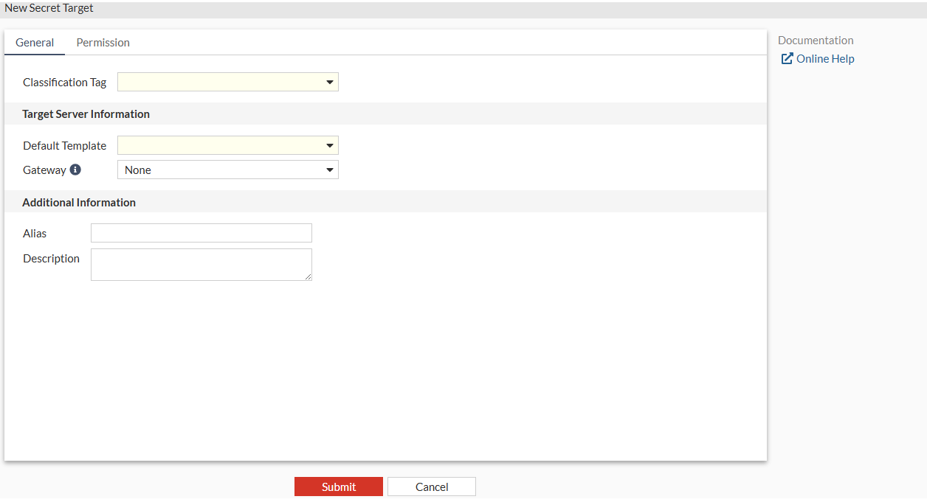The width and height of the screenshot is (927, 502).
Task: Click the Description textarea resize handle
Action: click(308, 276)
